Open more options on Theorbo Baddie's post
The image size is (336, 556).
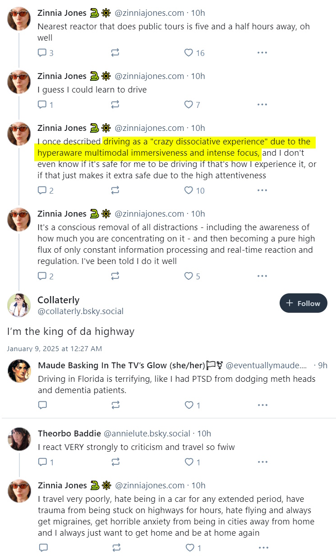[262, 462]
